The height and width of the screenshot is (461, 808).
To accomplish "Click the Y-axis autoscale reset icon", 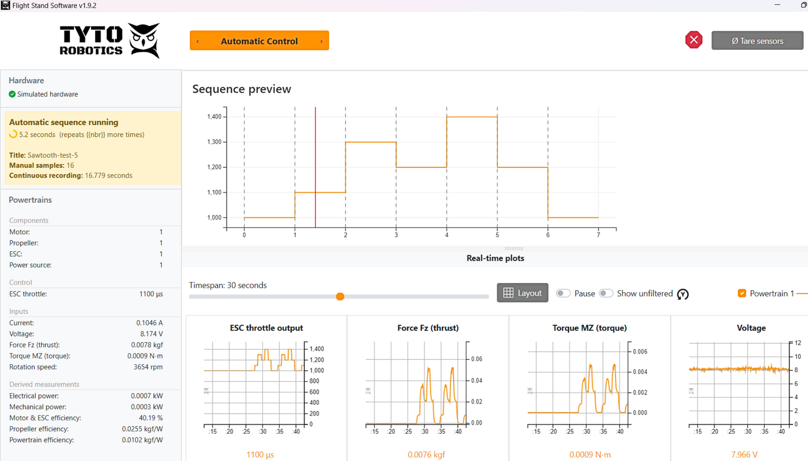I will pyautogui.click(x=683, y=294).
